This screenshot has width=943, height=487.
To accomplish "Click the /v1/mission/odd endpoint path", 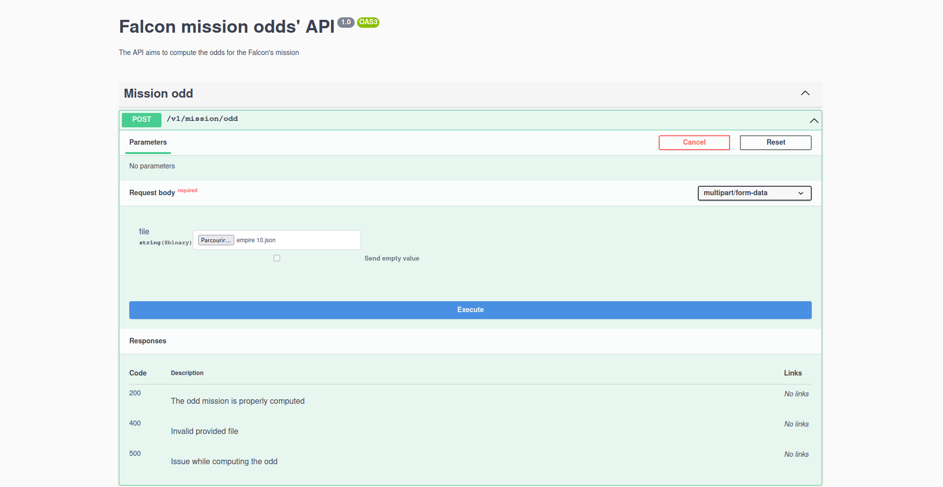I will tap(202, 119).
